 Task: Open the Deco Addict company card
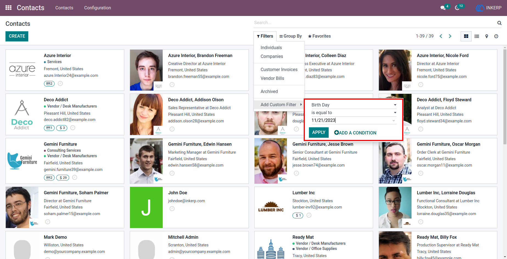[x=65, y=114]
